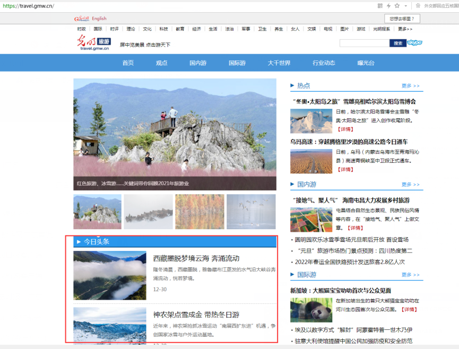459x349 pixels.
Task: Select the misty mountain slideshow thumbnail
Action: tap(149, 212)
